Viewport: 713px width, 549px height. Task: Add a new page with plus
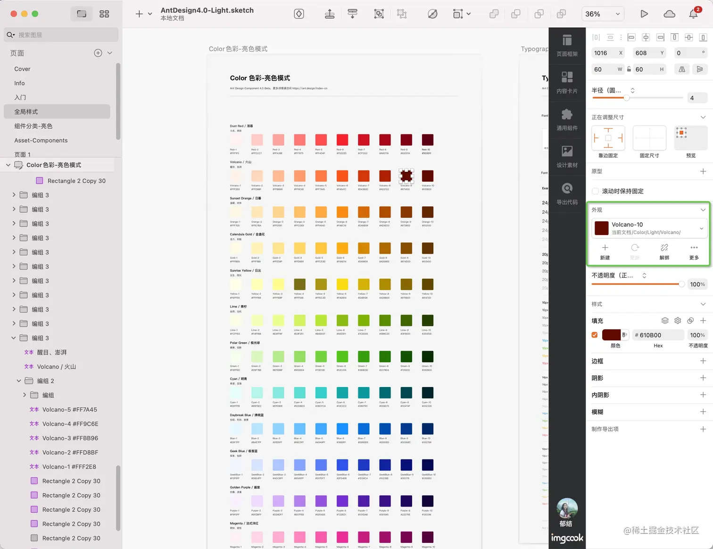pyautogui.click(x=98, y=53)
